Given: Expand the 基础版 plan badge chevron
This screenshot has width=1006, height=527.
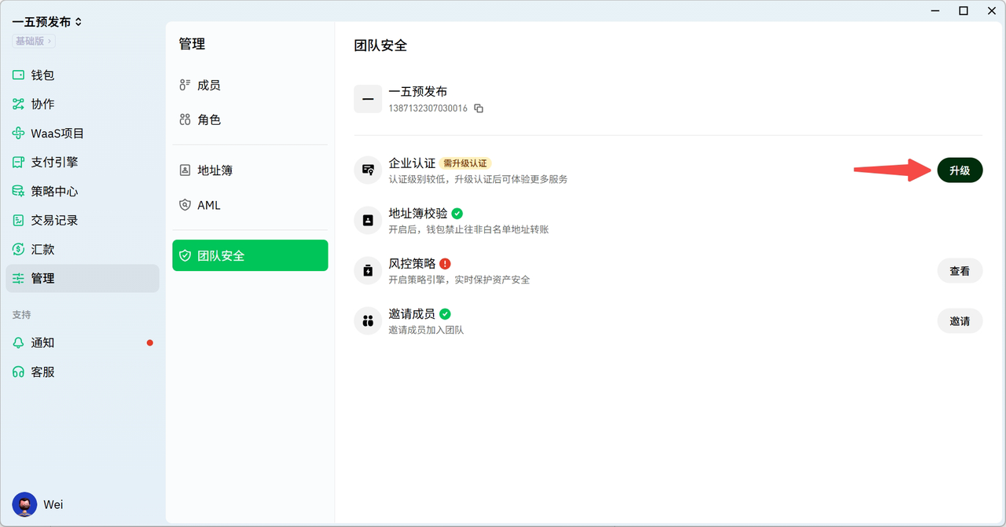Looking at the screenshot, I should [50, 41].
